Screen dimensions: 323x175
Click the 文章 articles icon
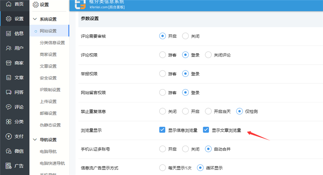[x=9, y=78]
